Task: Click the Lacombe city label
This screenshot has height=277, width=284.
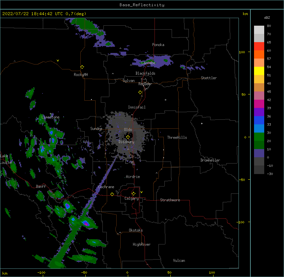Action: tap(148, 63)
